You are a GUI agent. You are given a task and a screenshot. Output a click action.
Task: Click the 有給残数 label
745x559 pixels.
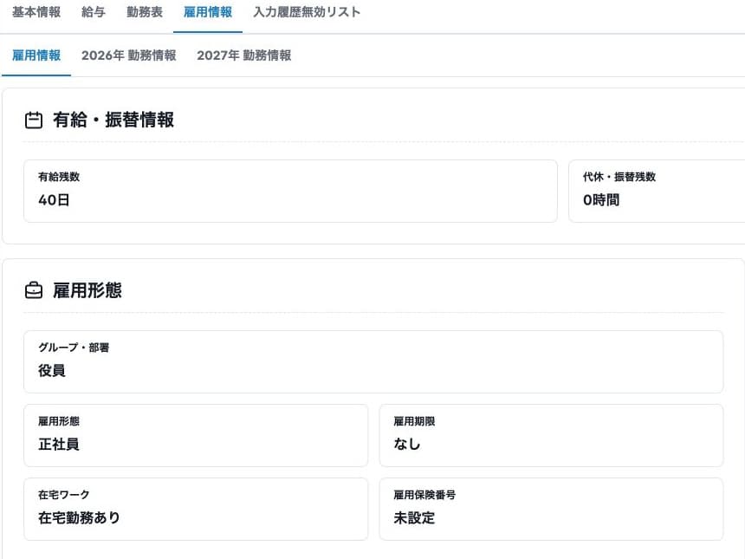coord(59,177)
